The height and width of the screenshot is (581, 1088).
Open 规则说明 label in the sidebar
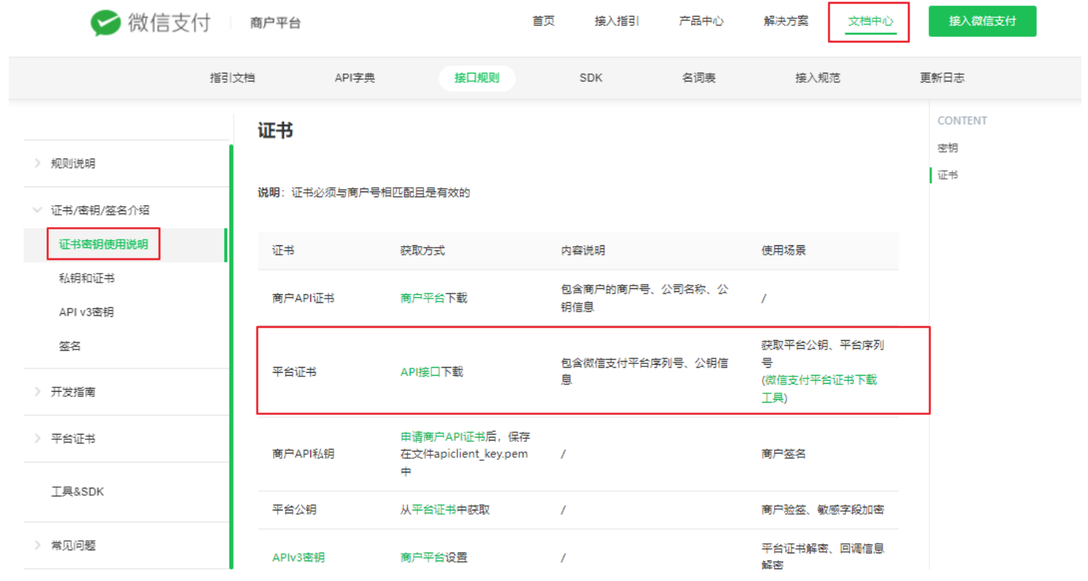coord(73,164)
